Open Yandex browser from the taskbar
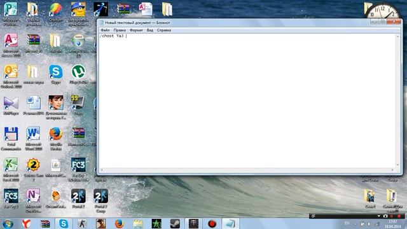This screenshot has width=407, height=229. coord(26,223)
